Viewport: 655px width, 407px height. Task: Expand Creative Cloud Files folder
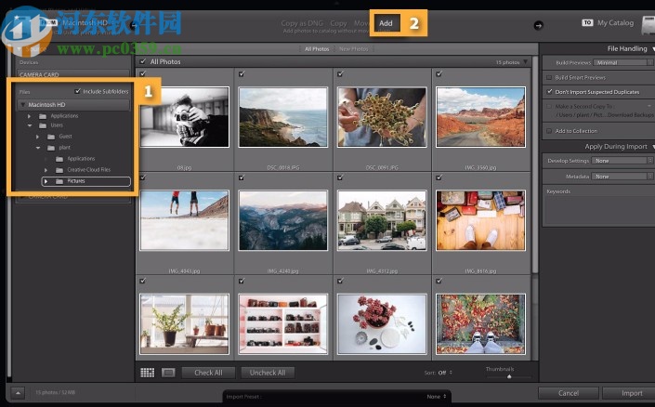coord(46,170)
